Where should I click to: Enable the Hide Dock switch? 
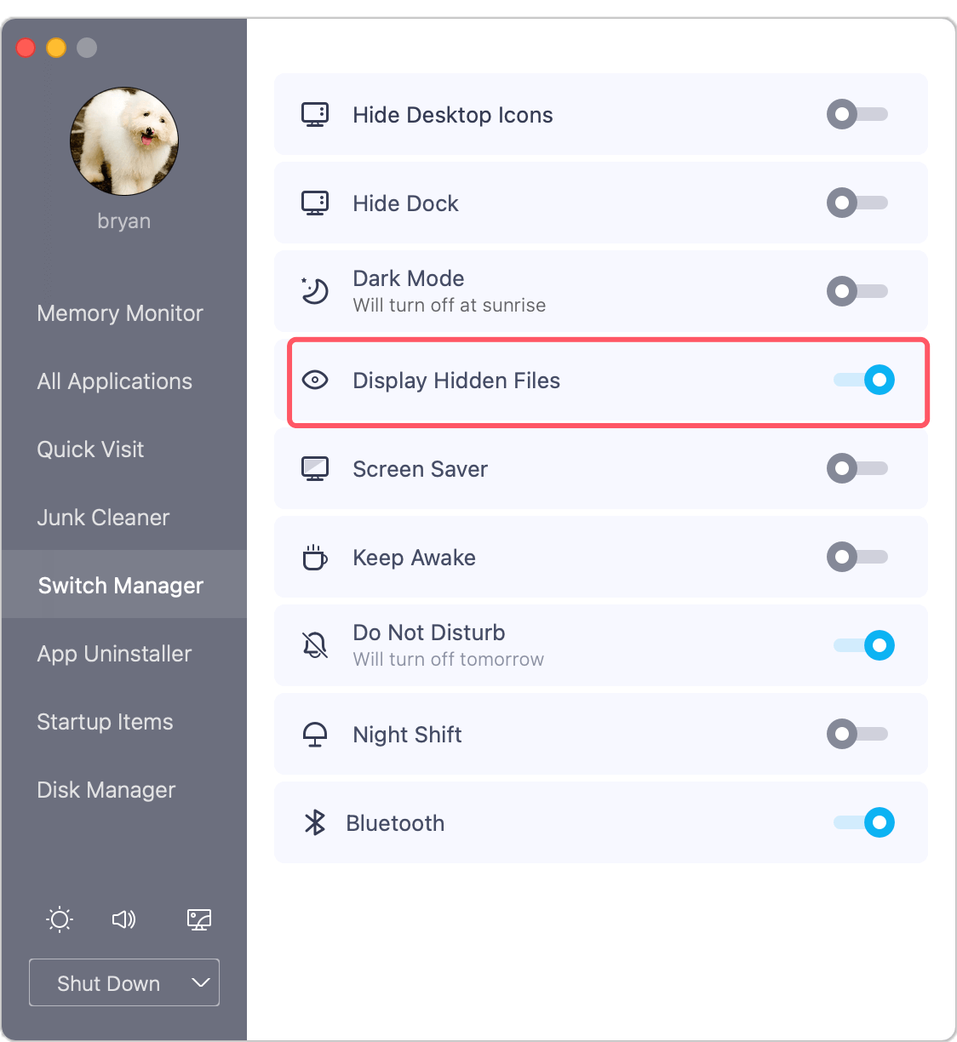pos(857,203)
